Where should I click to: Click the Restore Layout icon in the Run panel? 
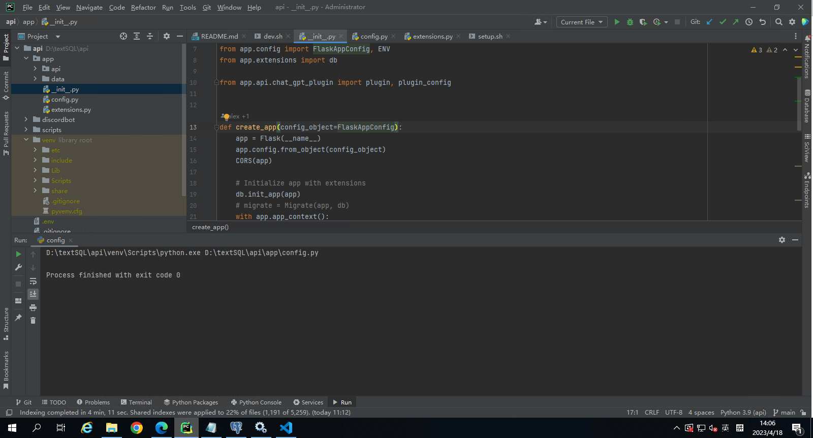click(x=18, y=301)
